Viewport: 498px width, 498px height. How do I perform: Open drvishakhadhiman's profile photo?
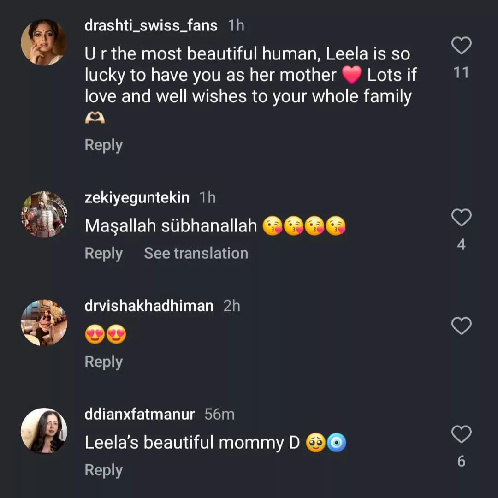tap(44, 323)
